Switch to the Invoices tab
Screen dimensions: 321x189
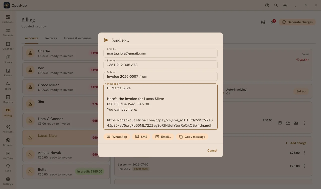[51, 38]
